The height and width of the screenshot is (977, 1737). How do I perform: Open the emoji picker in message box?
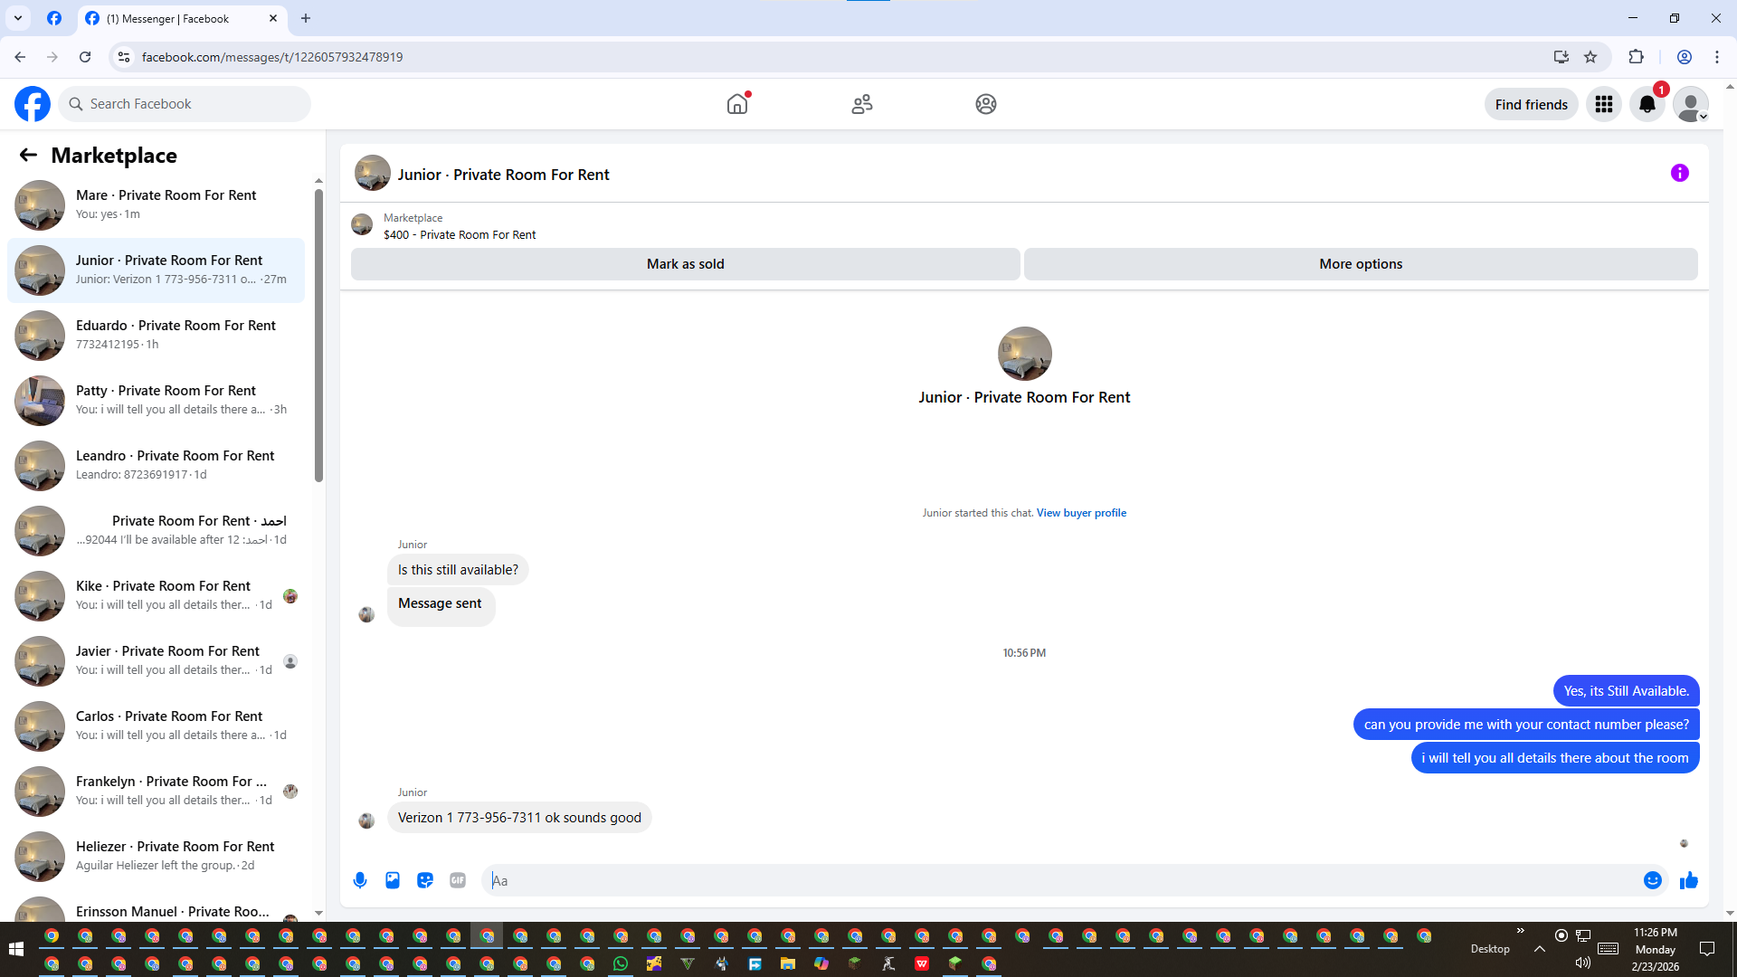pyautogui.click(x=1652, y=880)
